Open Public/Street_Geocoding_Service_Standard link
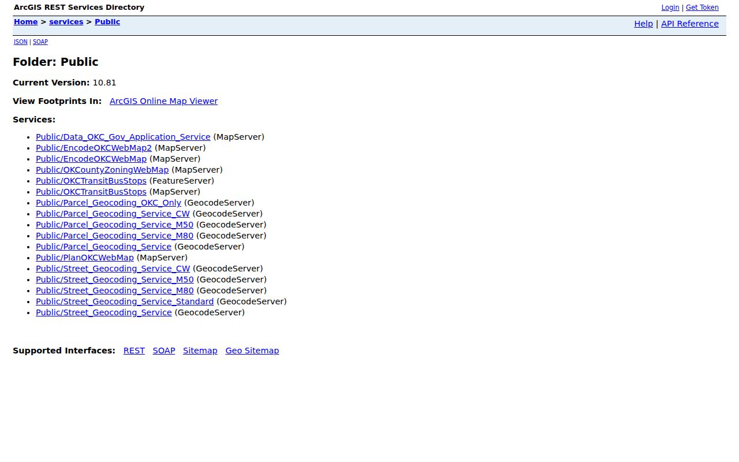 125,301
